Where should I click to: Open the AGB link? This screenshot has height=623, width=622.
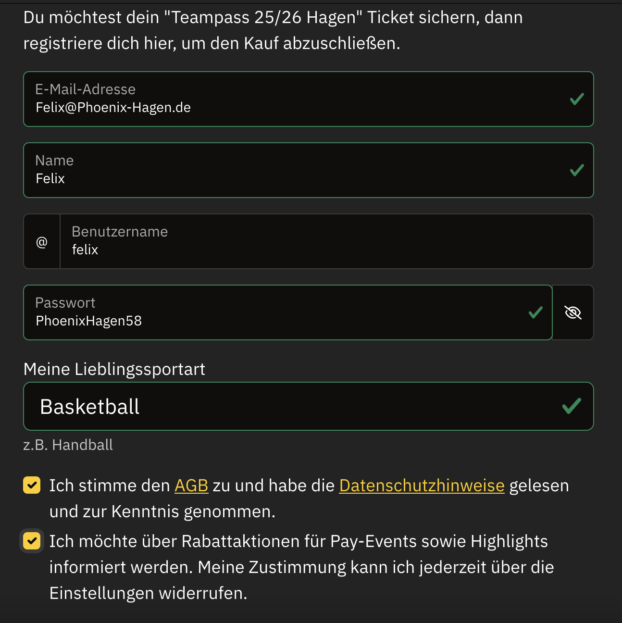click(x=191, y=486)
